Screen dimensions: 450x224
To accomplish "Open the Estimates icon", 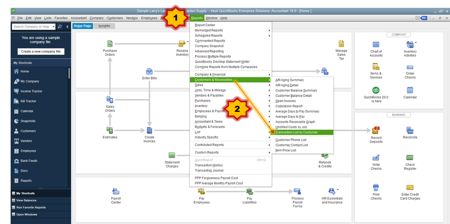I will [x=109, y=130].
